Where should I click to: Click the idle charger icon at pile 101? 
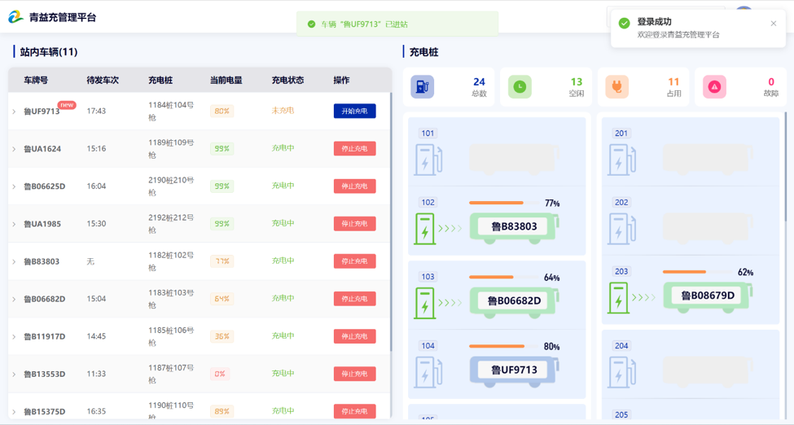point(427,160)
